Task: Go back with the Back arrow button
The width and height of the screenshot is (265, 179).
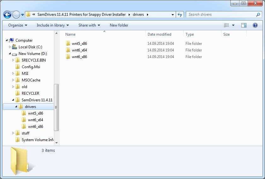Action: pos(7,15)
